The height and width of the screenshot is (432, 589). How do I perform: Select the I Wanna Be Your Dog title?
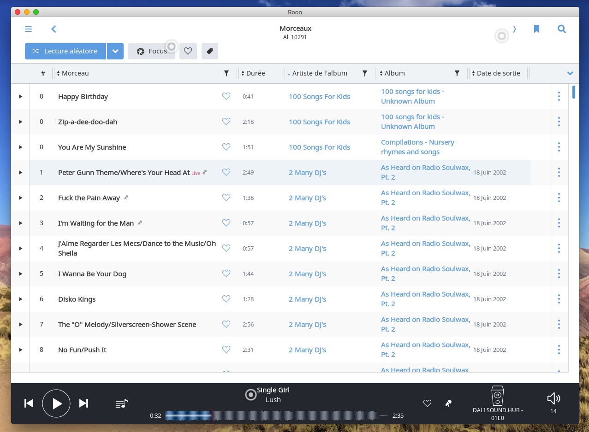click(x=92, y=274)
